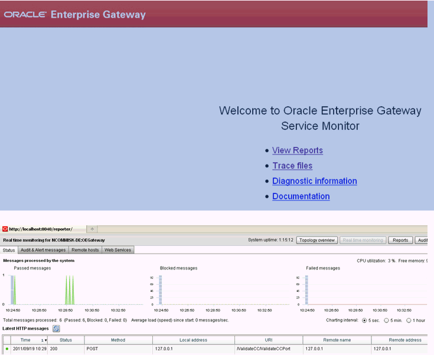
Task: Click the Reports button
Action: click(x=400, y=240)
